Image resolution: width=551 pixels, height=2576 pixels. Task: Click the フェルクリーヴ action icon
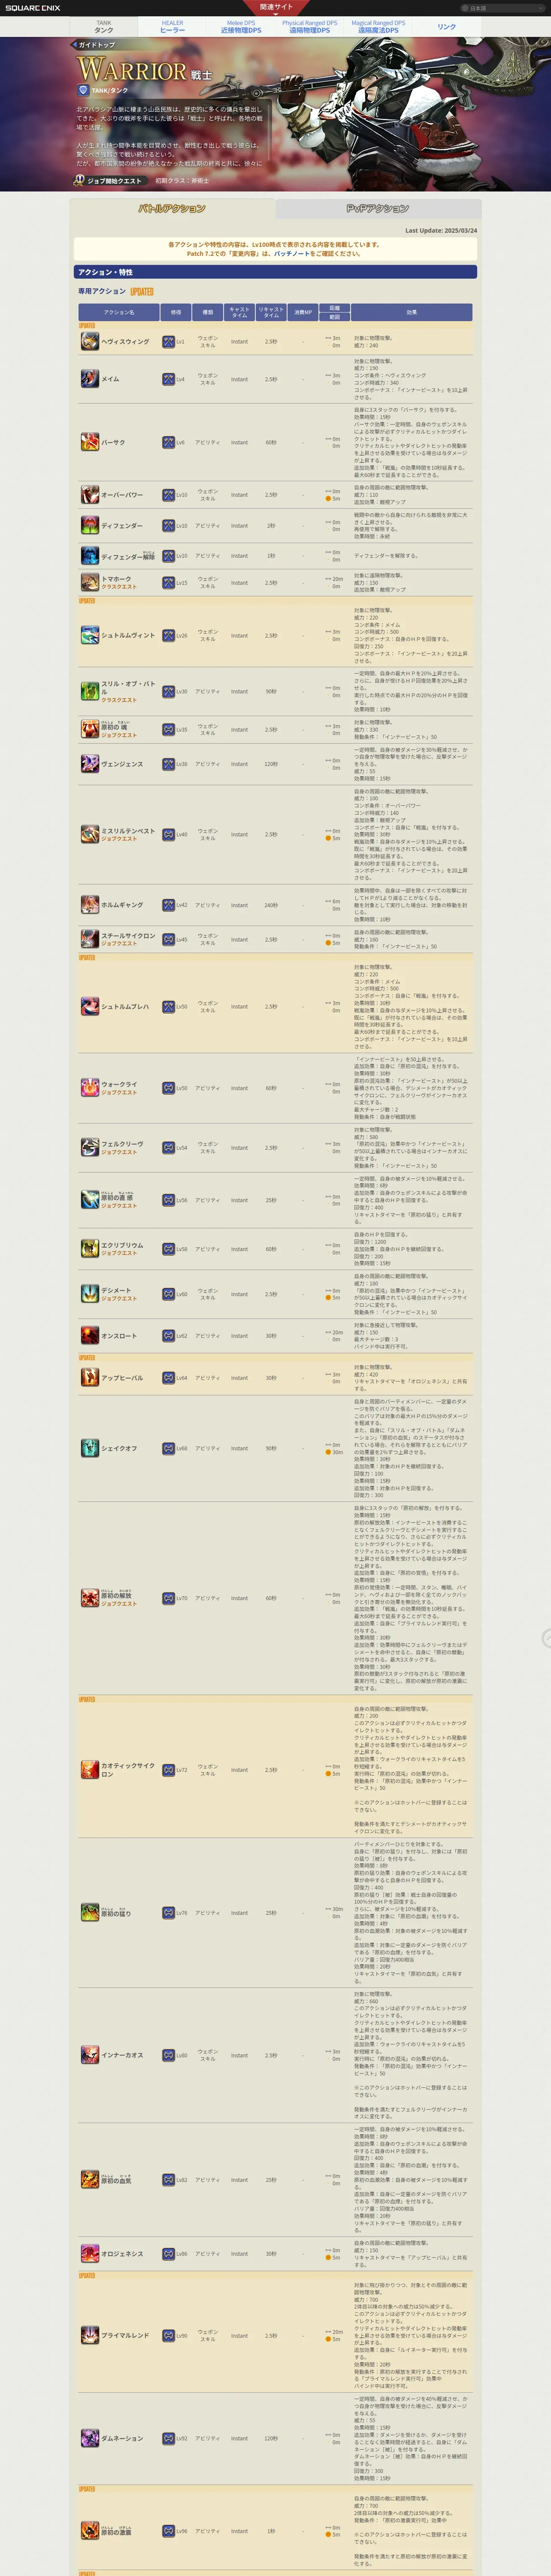90,1147
